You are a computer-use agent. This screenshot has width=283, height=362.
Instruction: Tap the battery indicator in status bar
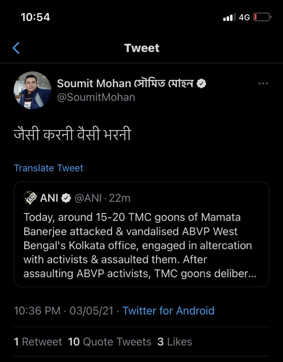[262, 17]
